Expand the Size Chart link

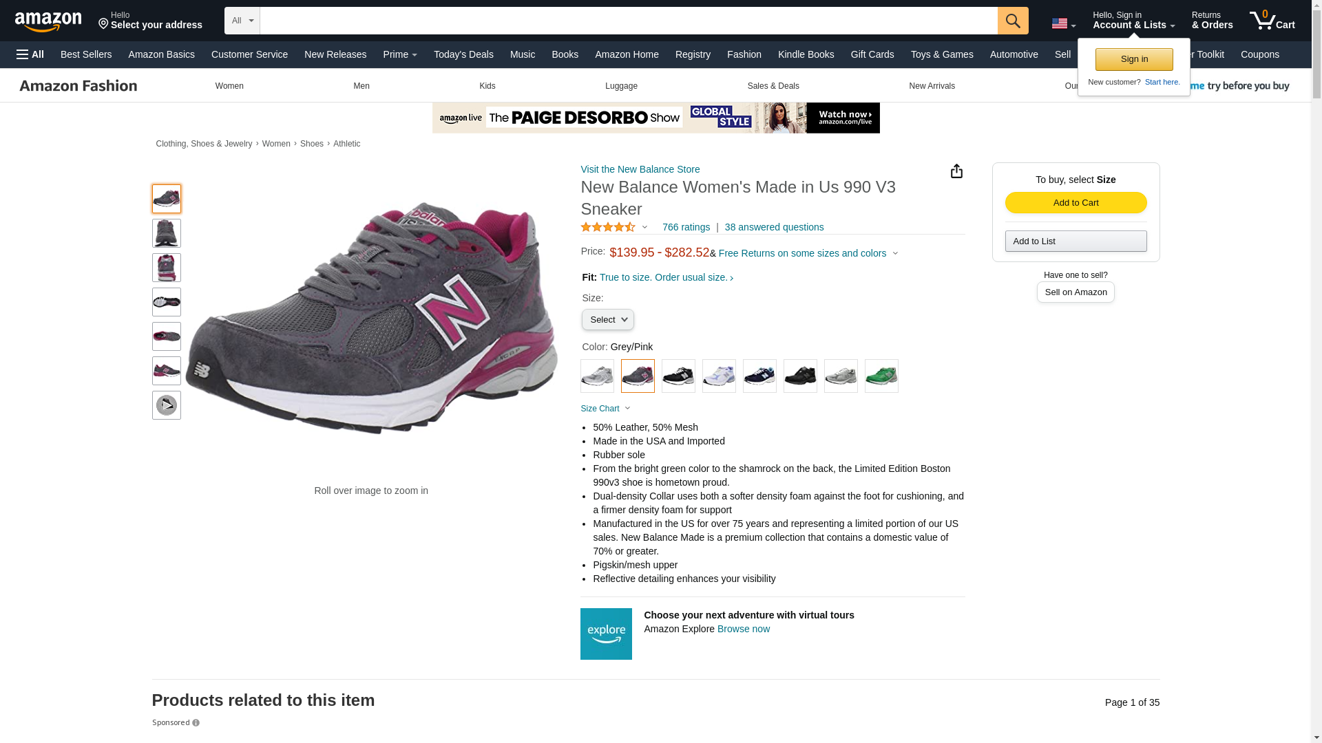click(x=605, y=409)
